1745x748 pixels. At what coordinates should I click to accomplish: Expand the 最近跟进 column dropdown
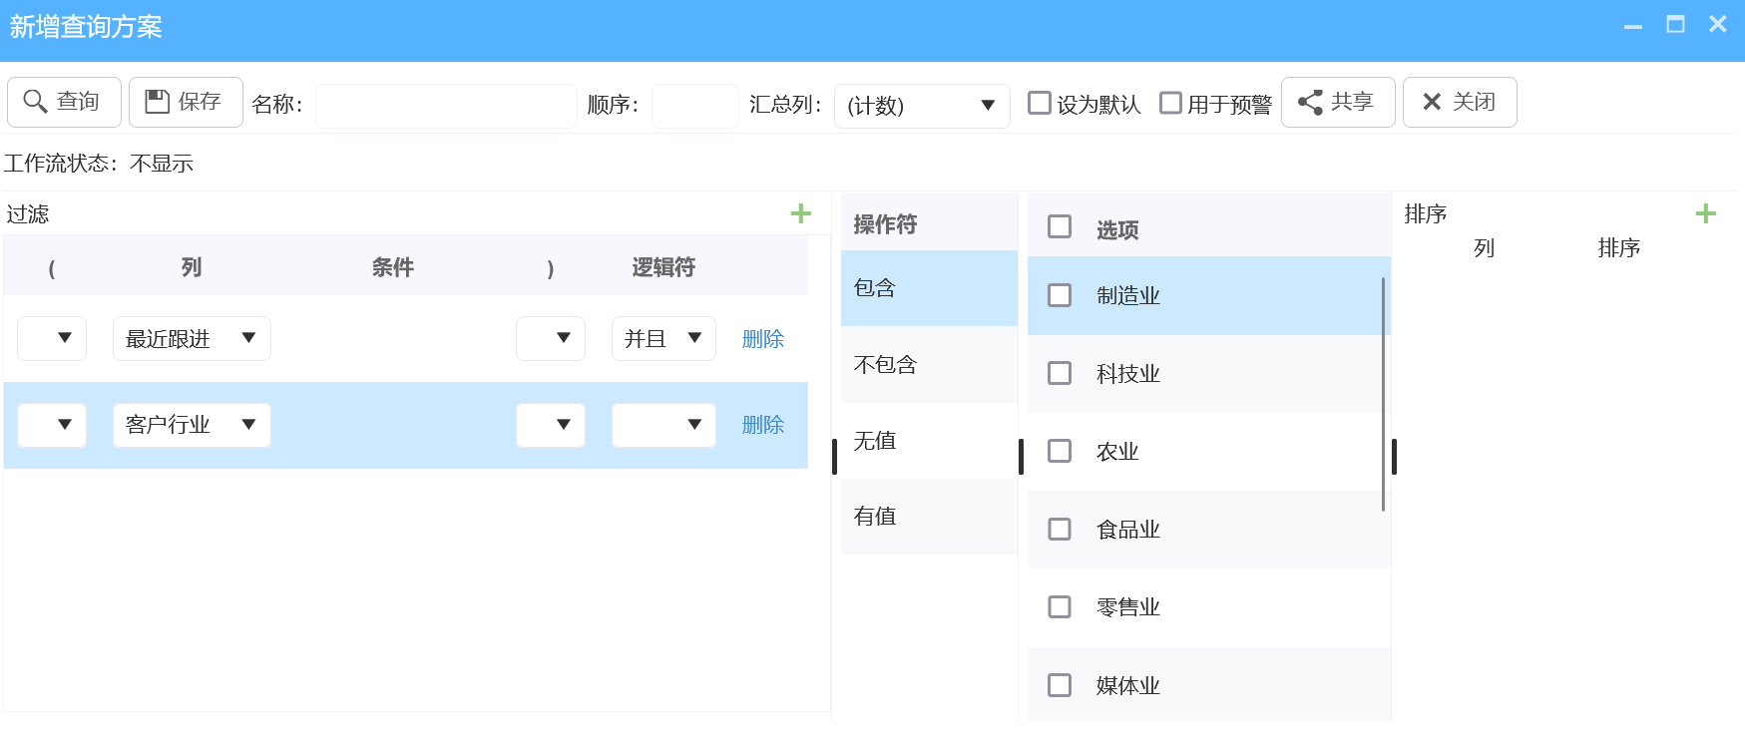coord(192,339)
